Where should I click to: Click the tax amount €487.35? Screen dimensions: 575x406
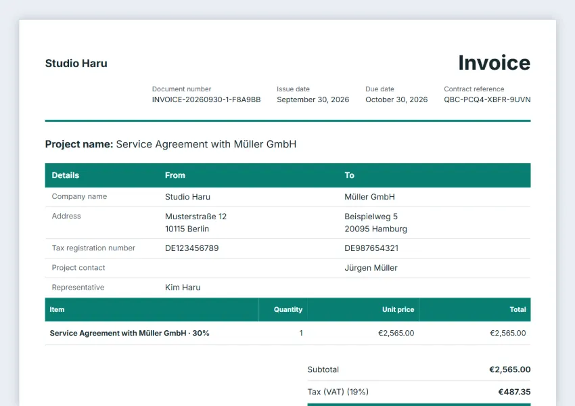(514, 392)
